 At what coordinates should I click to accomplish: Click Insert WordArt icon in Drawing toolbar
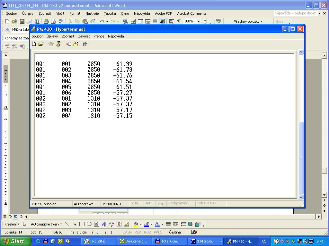104,224
